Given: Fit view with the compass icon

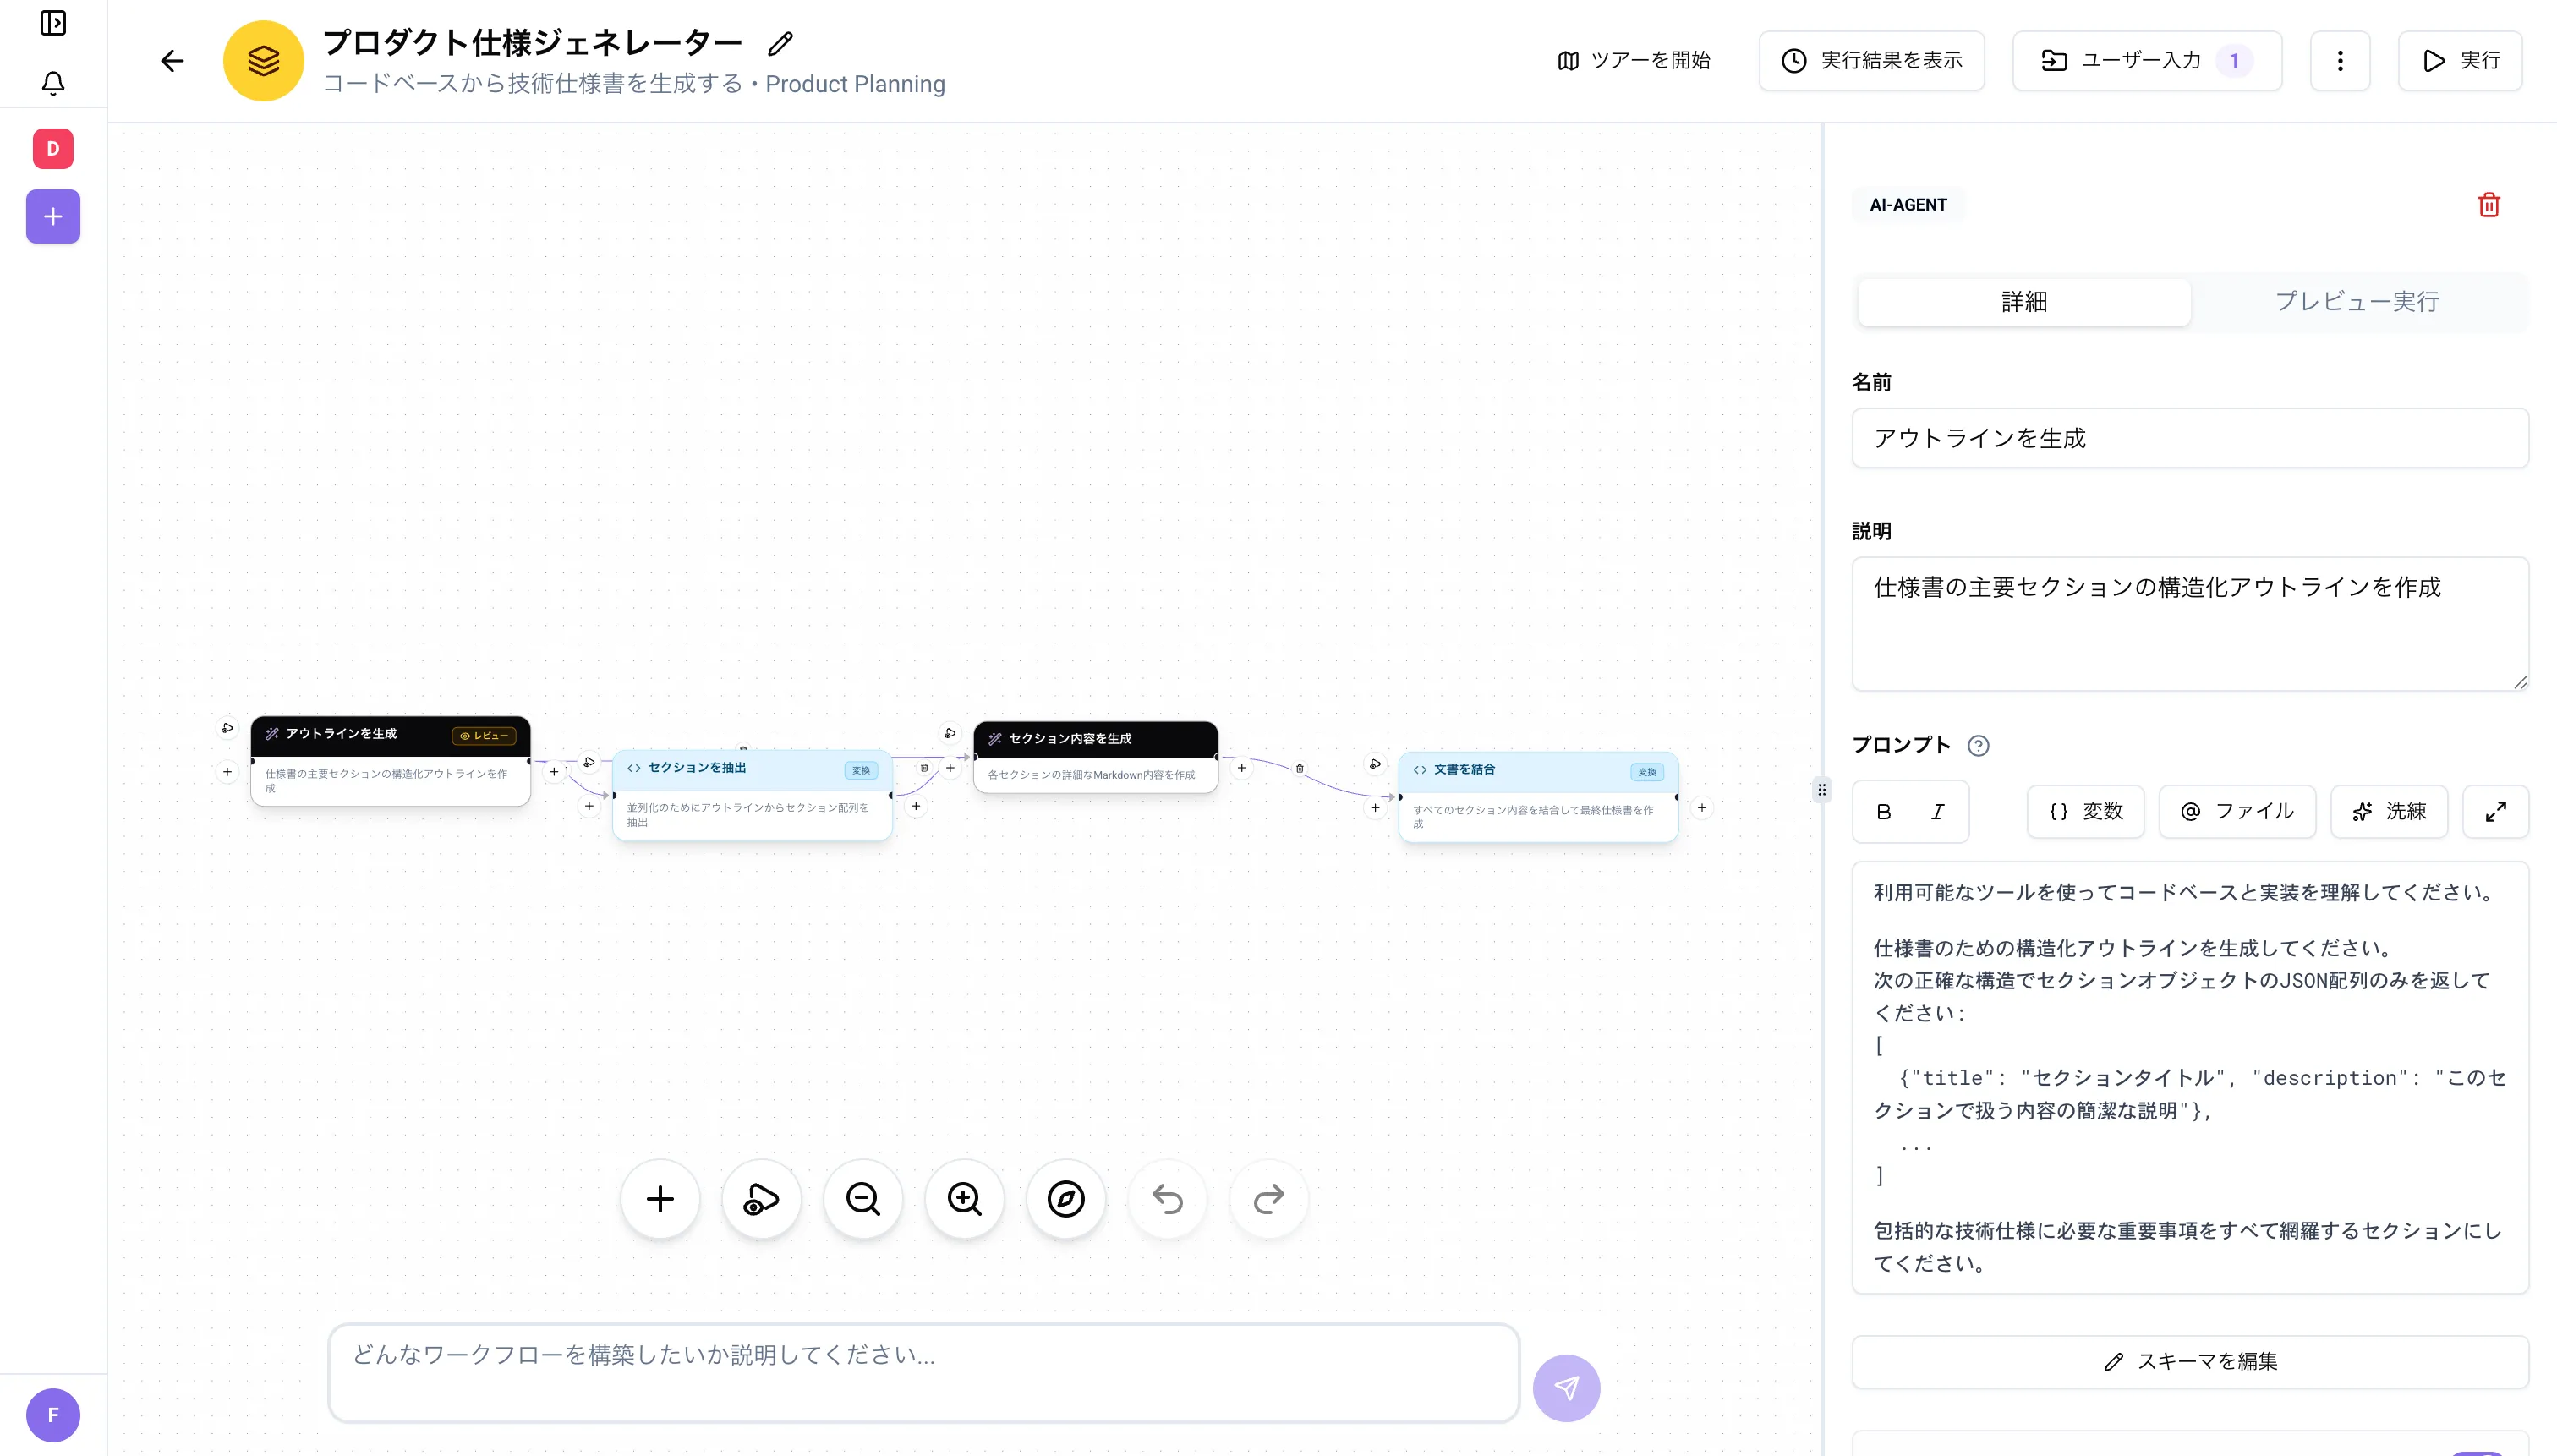Looking at the screenshot, I should [x=1066, y=1199].
